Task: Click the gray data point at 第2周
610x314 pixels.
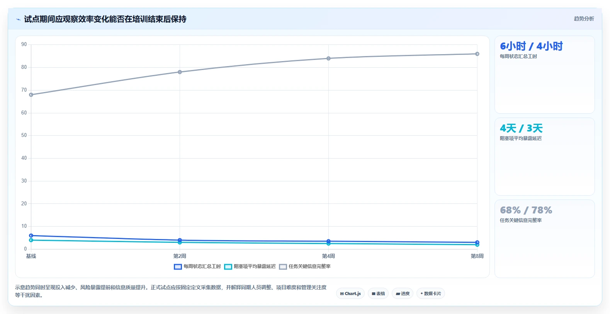Action: (x=180, y=72)
